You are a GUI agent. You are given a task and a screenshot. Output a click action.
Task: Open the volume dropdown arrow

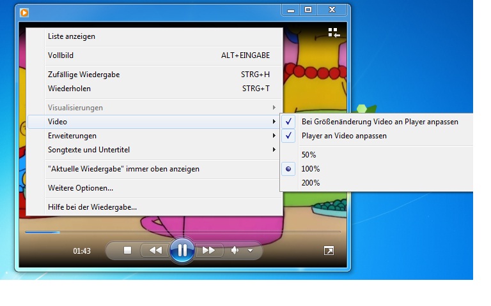pyautogui.click(x=250, y=251)
